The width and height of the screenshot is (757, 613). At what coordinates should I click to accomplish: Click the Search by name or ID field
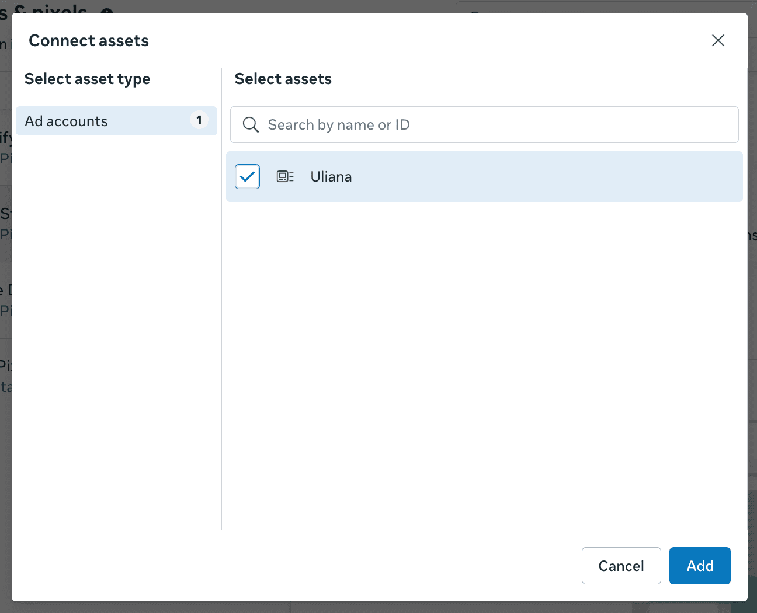click(x=484, y=124)
